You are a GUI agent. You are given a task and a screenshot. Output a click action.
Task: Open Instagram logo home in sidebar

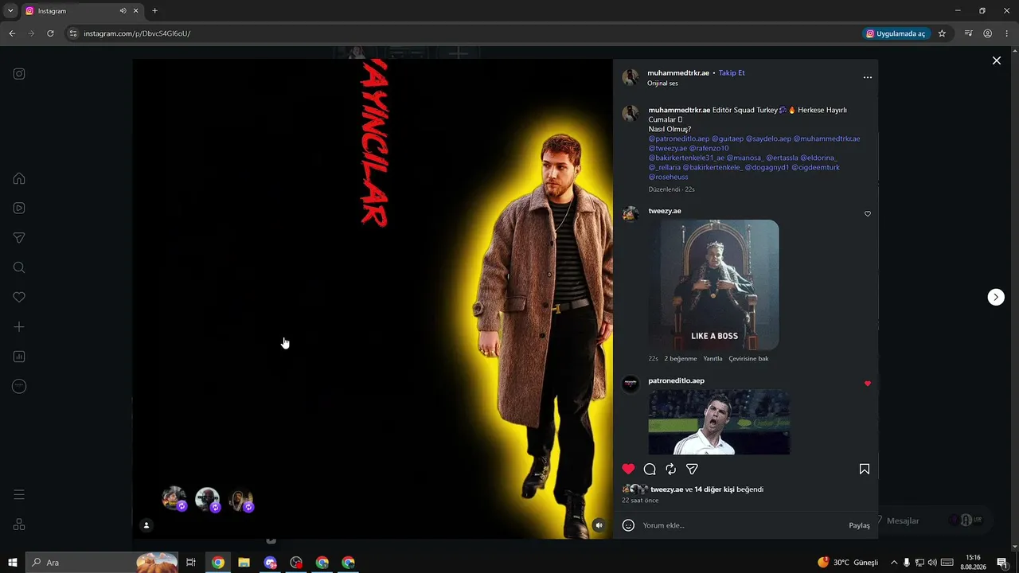pyautogui.click(x=19, y=74)
